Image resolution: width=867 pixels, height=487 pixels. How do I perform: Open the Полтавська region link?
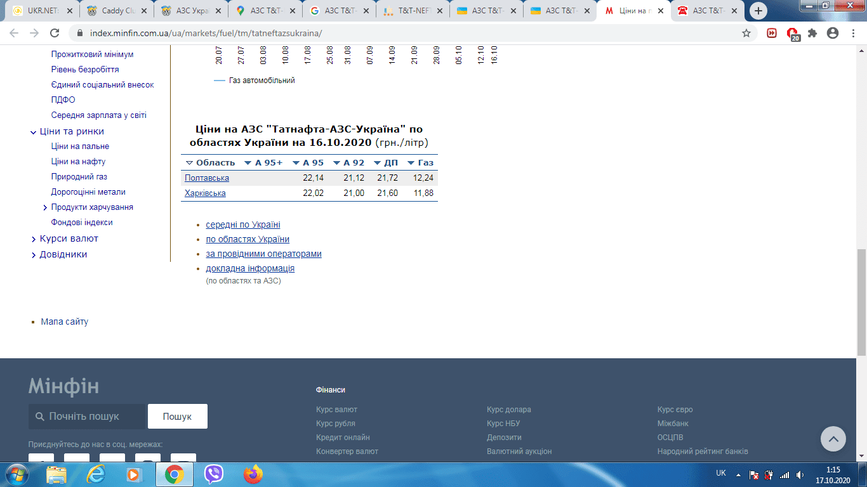[207, 178]
